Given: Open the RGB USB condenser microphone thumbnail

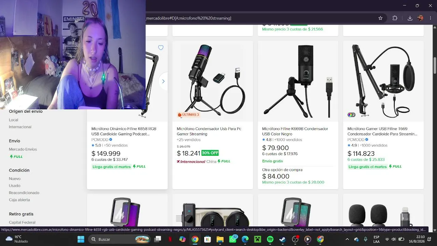Looking at the screenshot, I should pyautogui.click(x=212, y=81).
